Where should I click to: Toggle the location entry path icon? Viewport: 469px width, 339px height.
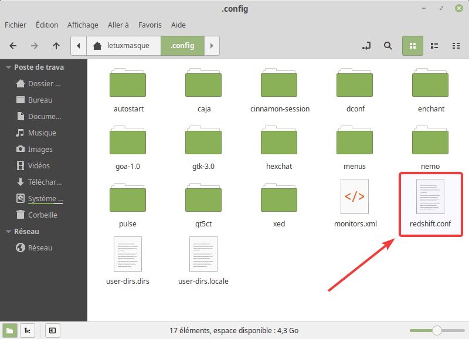(366, 45)
